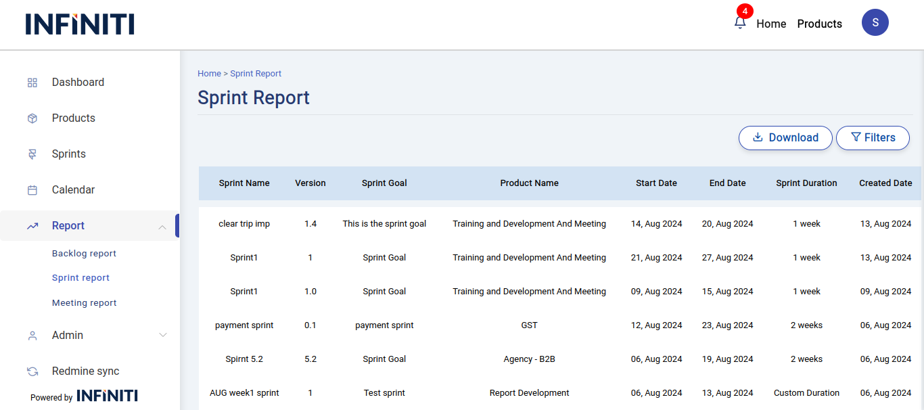
Task: Open the user avatar S menu
Action: pyautogui.click(x=875, y=22)
